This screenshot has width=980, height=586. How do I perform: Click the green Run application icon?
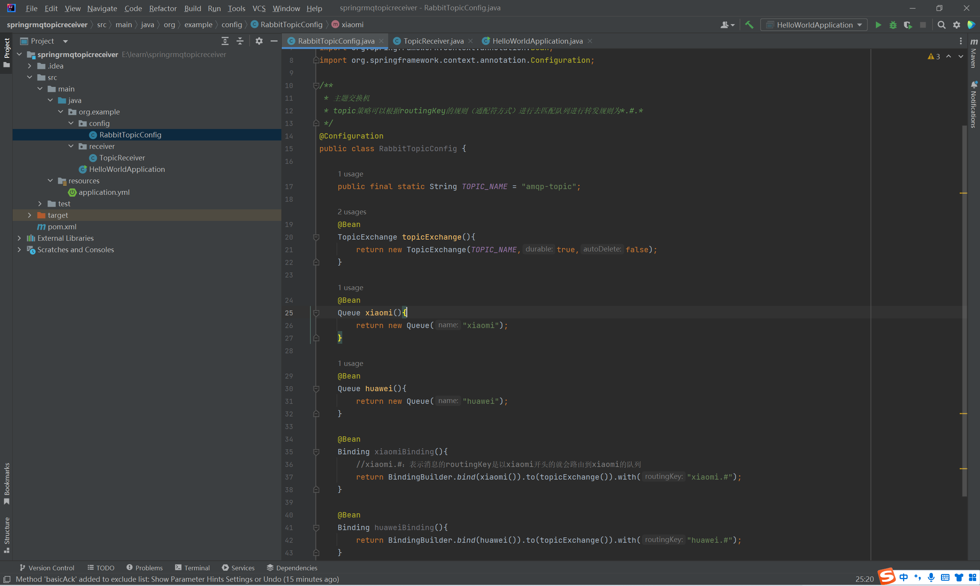click(x=878, y=25)
